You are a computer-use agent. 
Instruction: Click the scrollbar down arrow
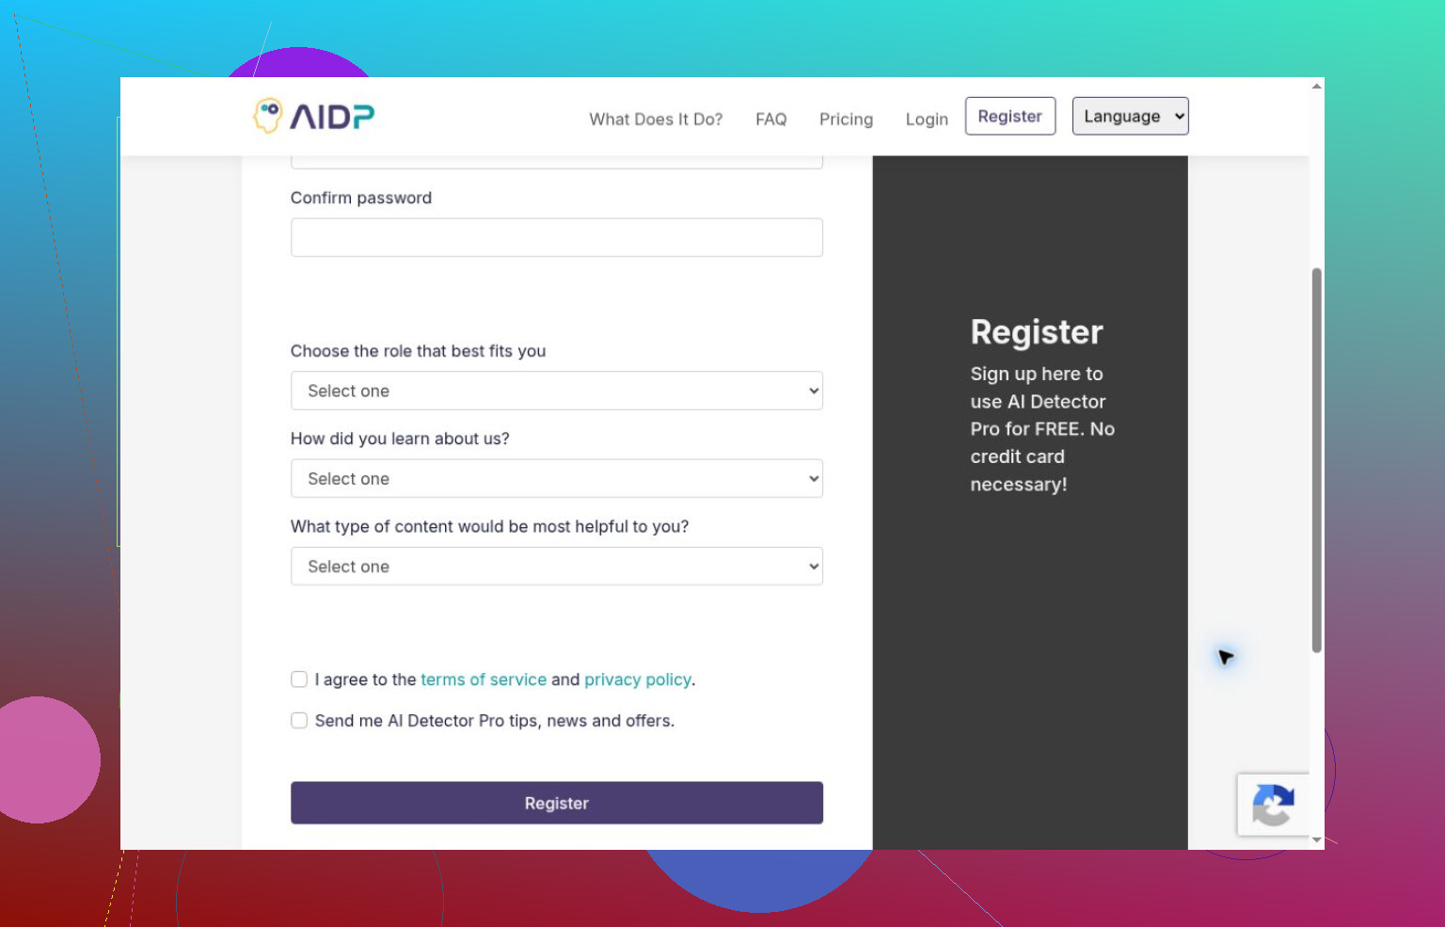1317,839
